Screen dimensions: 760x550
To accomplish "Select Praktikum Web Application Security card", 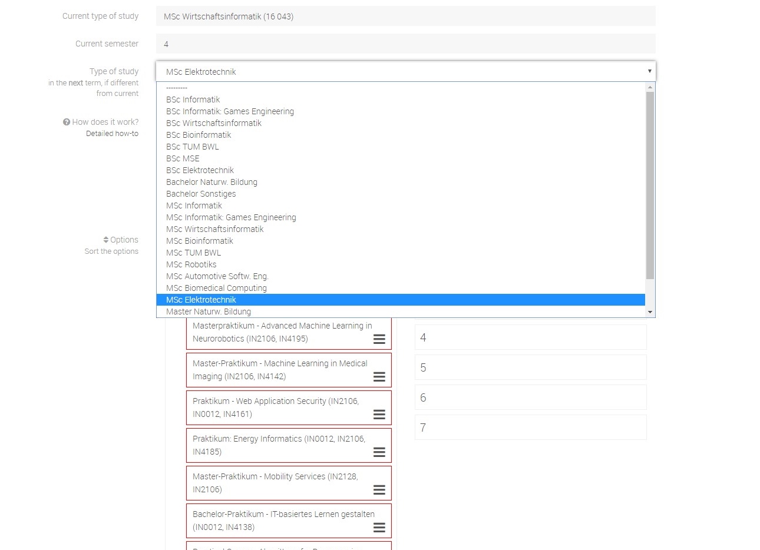I will pos(289,408).
